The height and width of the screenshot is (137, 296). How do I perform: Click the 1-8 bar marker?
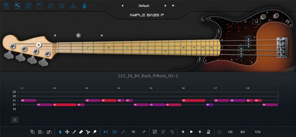pos(247,88)
